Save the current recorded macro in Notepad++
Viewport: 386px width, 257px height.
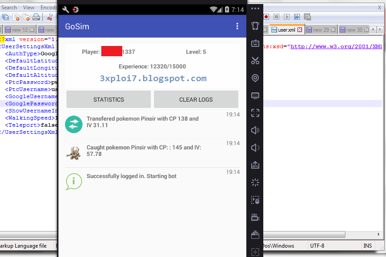(307, 17)
